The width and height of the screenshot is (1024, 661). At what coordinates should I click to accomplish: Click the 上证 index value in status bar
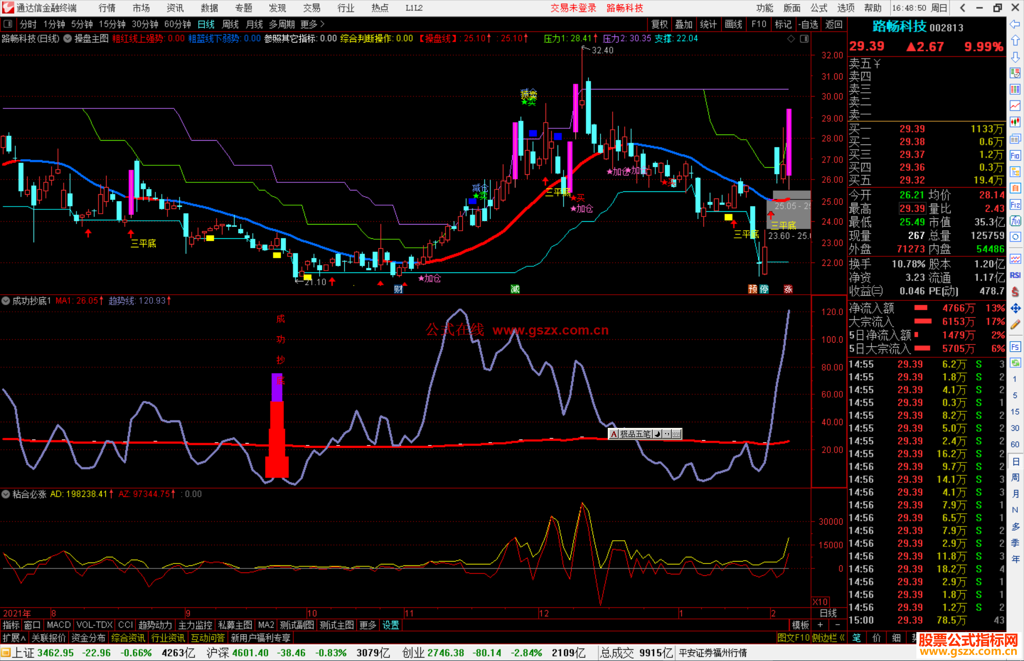(55, 653)
